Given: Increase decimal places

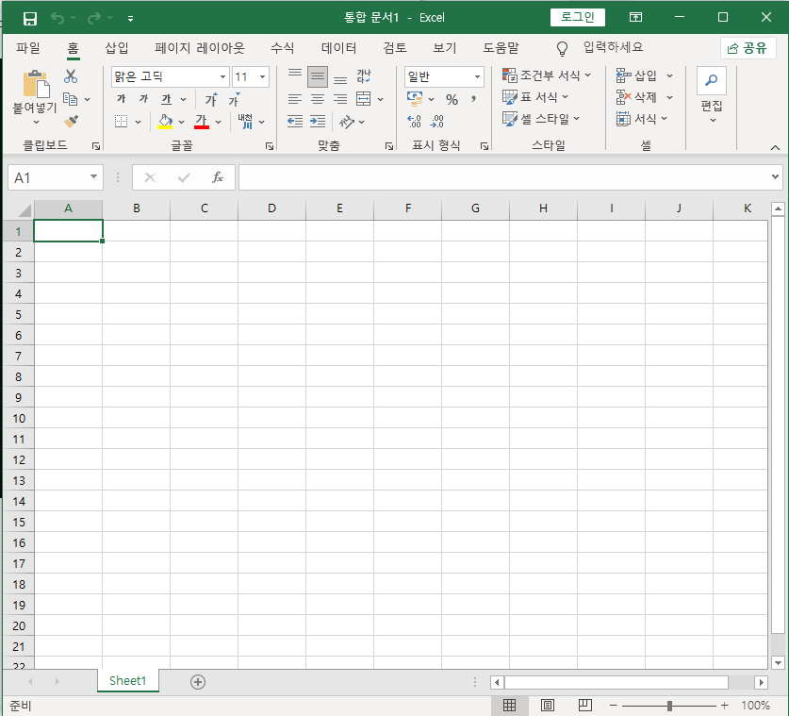Looking at the screenshot, I should pos(414,122).
